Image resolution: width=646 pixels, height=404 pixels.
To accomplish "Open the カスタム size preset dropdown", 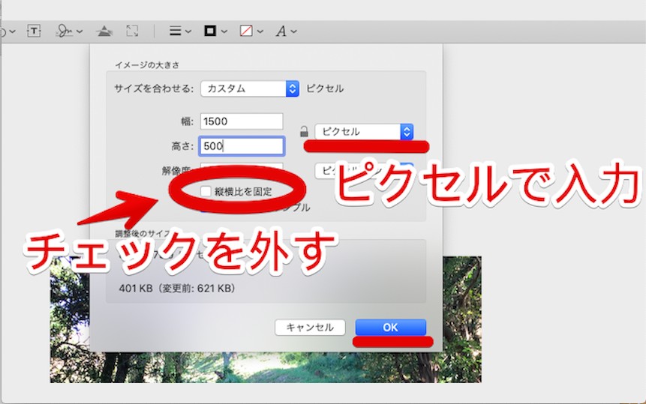I will (250, 88).
